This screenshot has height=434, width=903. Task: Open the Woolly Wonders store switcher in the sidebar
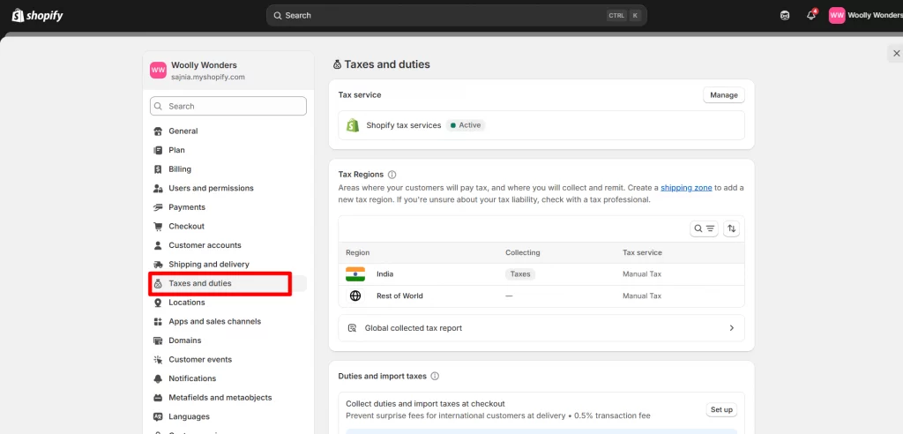[x=228, y=71]
